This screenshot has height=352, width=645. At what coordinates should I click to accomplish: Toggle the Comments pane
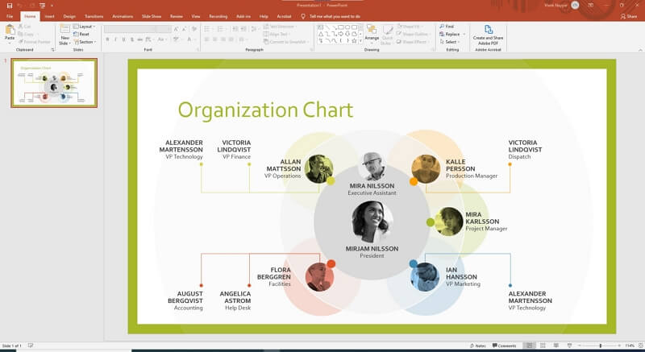pos(505,346)
